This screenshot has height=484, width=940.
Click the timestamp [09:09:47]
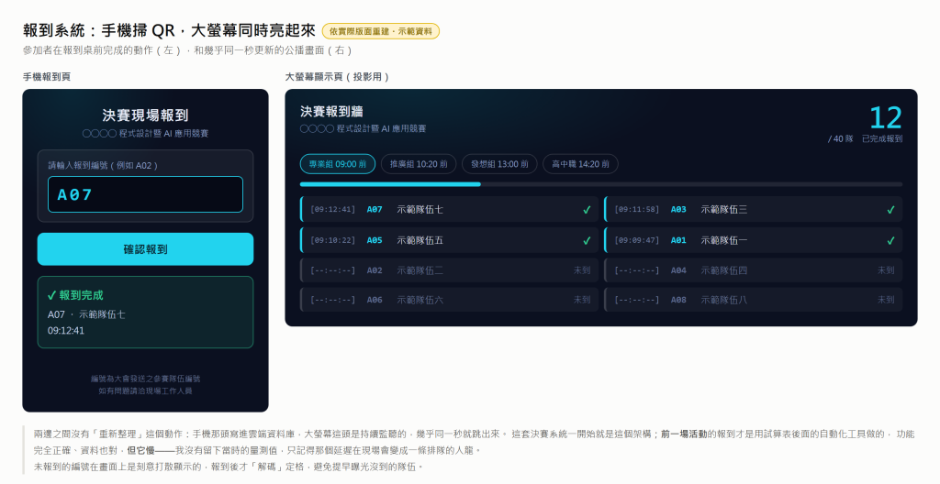coord(637,240)
